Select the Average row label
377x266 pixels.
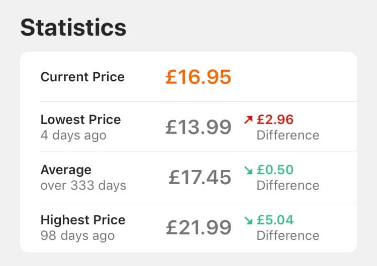[x=66, y=170]
